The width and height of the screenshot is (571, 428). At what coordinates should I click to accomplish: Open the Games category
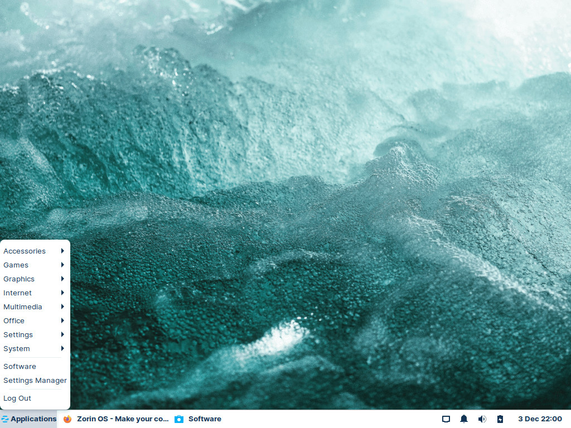pos(16,265)
